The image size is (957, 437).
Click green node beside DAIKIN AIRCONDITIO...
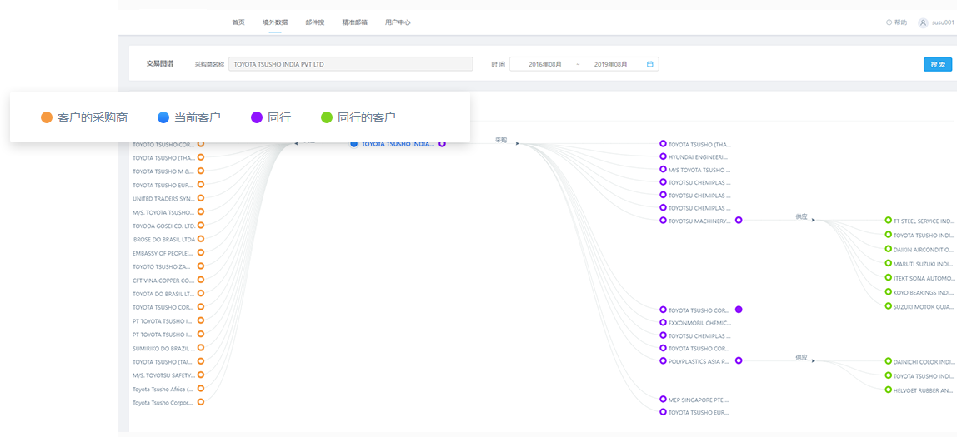888,249
